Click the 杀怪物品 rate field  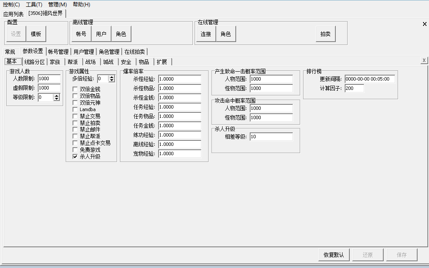pyautogui.click(x=180, y=88)
